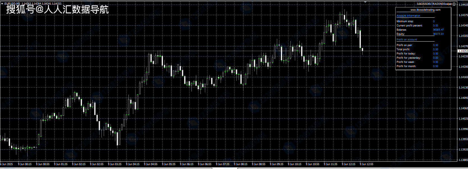This screenshot has width=468, height=169.
Task: Open the one-click trading arrow beside EURUSD
Action: 2,4
